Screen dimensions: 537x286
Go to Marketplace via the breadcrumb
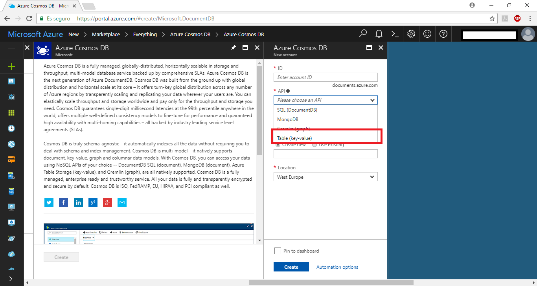click(x=106, y=34)
